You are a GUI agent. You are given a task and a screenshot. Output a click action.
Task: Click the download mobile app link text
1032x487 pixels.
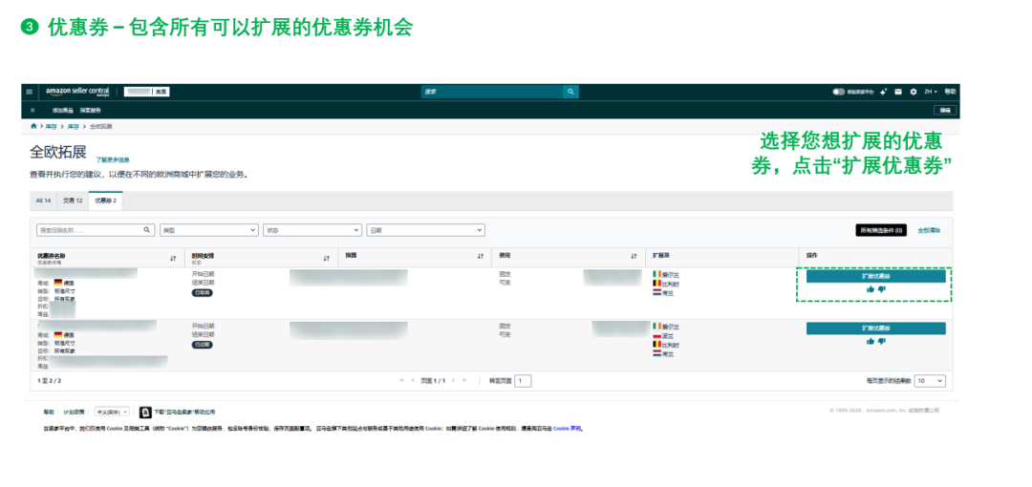184,412
